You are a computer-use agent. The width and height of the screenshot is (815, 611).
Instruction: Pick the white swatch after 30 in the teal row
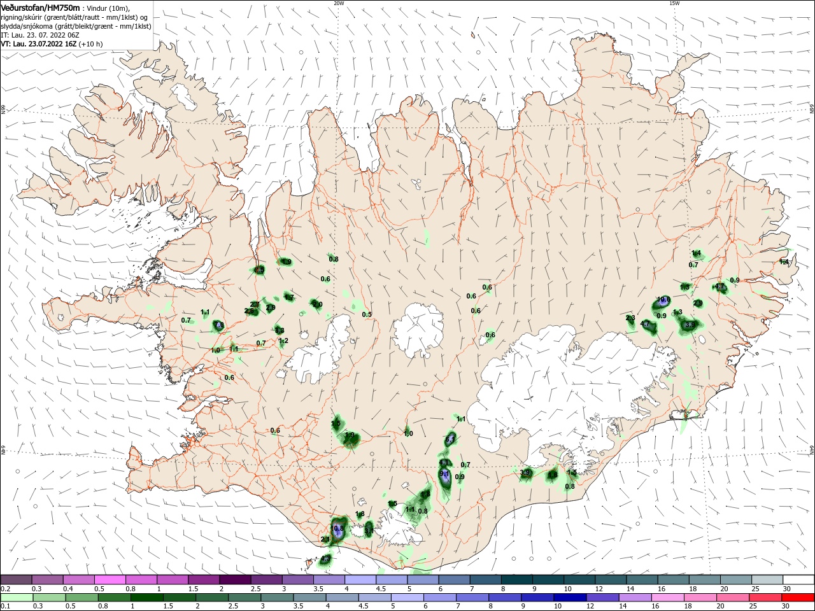[799, 580]
